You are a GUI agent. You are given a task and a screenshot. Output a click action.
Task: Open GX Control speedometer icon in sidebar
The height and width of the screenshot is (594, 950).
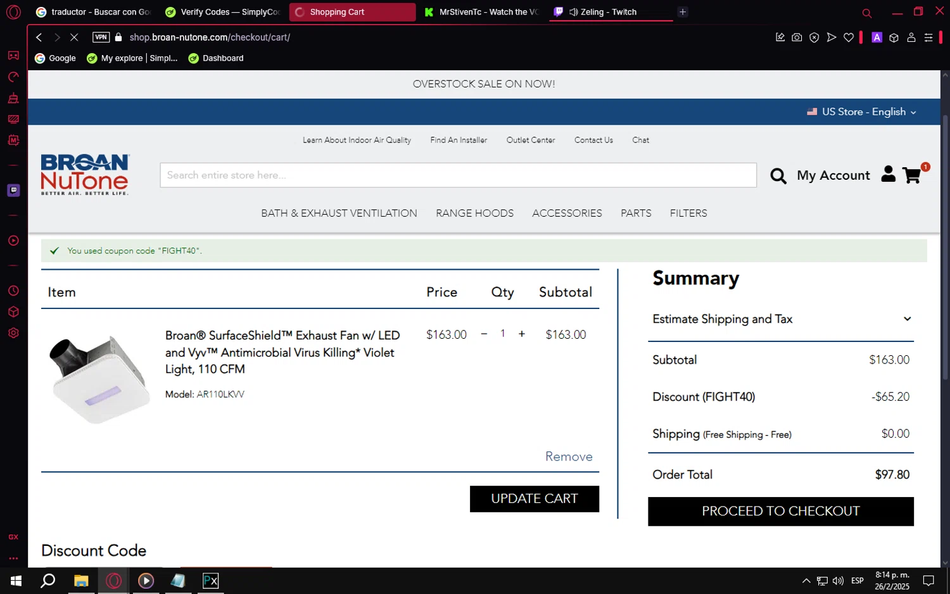(13, 77)
